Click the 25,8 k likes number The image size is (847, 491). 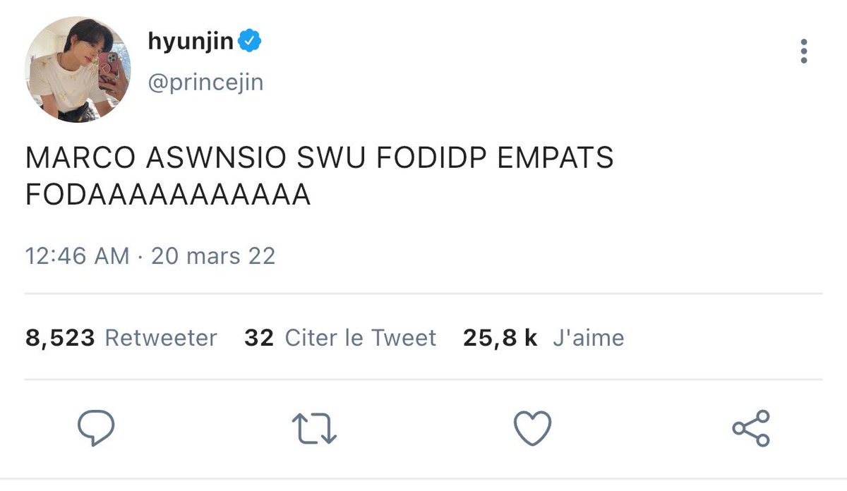coord(500,339)
